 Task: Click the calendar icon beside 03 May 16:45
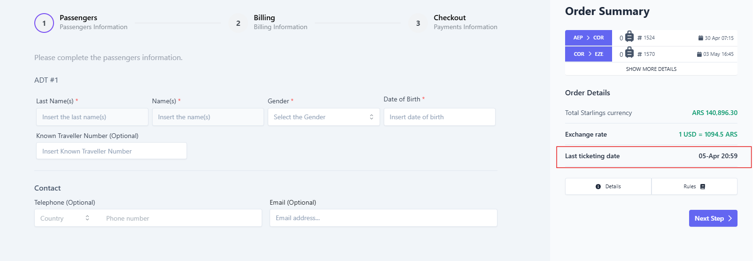pyautogui.click(x=699, y=54)
